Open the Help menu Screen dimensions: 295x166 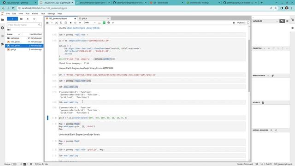pyautogui.click(x=59, y=14)
